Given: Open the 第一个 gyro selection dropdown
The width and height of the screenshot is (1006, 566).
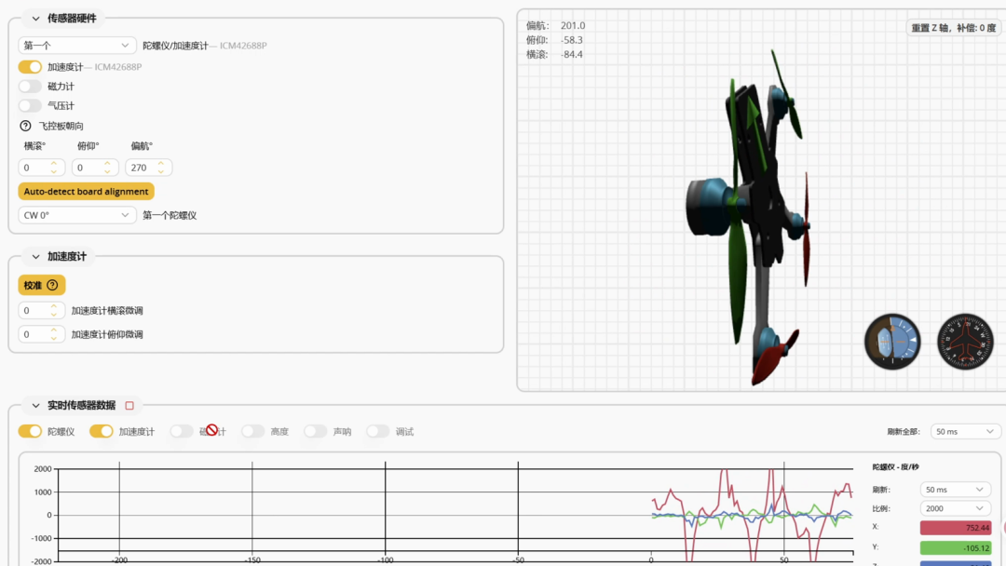Looking at the screenshot, I should [77, 46].
